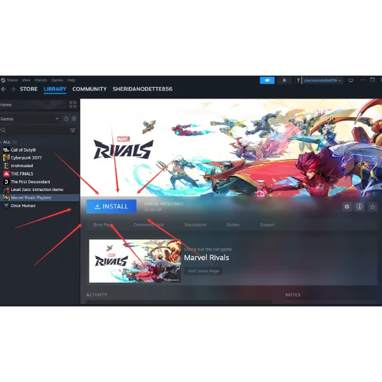Screen dimensions: 382x382
Task: Click The First Descendant game icon
Action: 7,181
